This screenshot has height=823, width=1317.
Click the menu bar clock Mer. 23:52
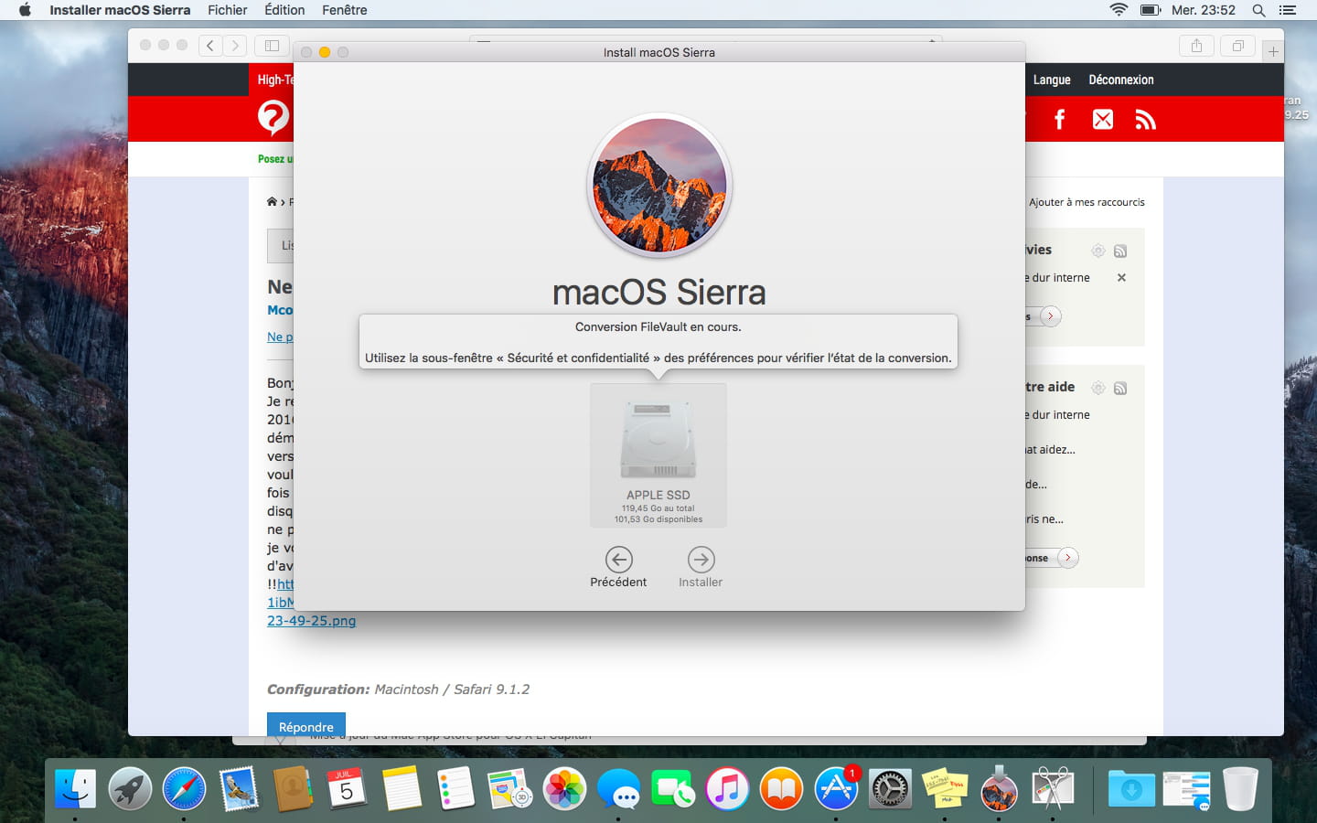coord(1204,10)
